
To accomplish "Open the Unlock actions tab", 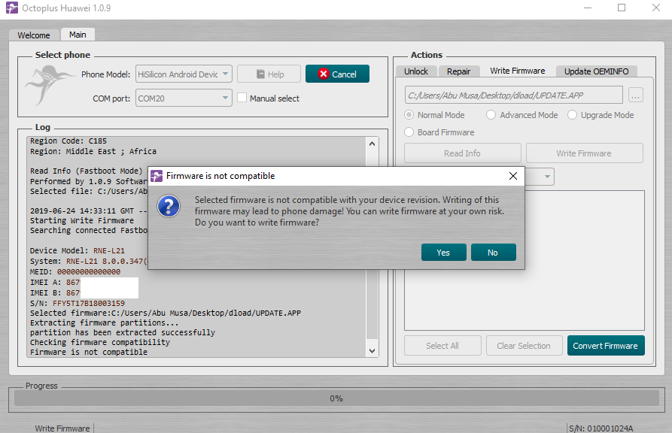I will pyautogui.click(x=415, y=71).
